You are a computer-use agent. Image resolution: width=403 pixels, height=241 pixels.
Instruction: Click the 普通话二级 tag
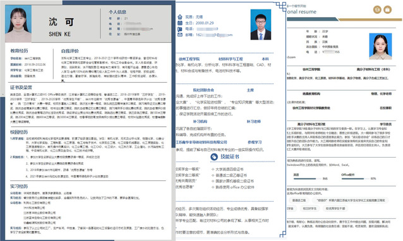299,200
